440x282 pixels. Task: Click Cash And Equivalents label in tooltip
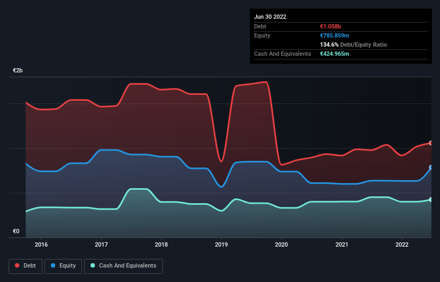282,54
